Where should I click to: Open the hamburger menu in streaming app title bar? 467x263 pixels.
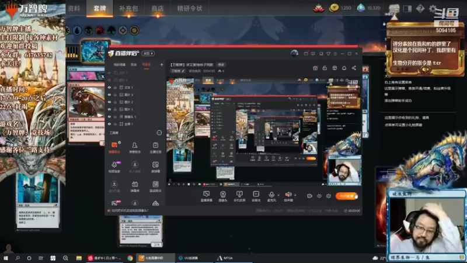tap(335, 54)
